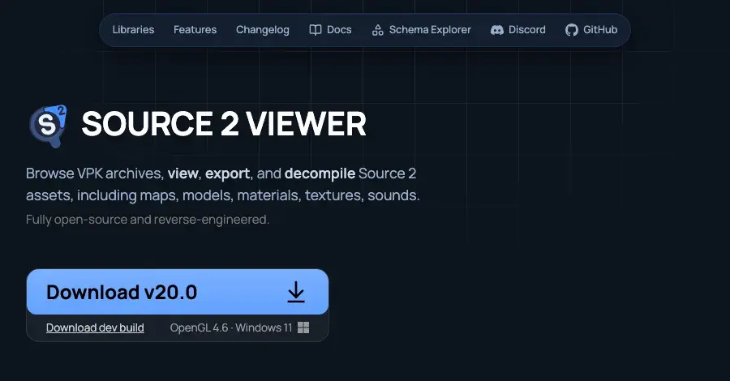Click the Source 2 Viewer logo

tap(48, 126)
